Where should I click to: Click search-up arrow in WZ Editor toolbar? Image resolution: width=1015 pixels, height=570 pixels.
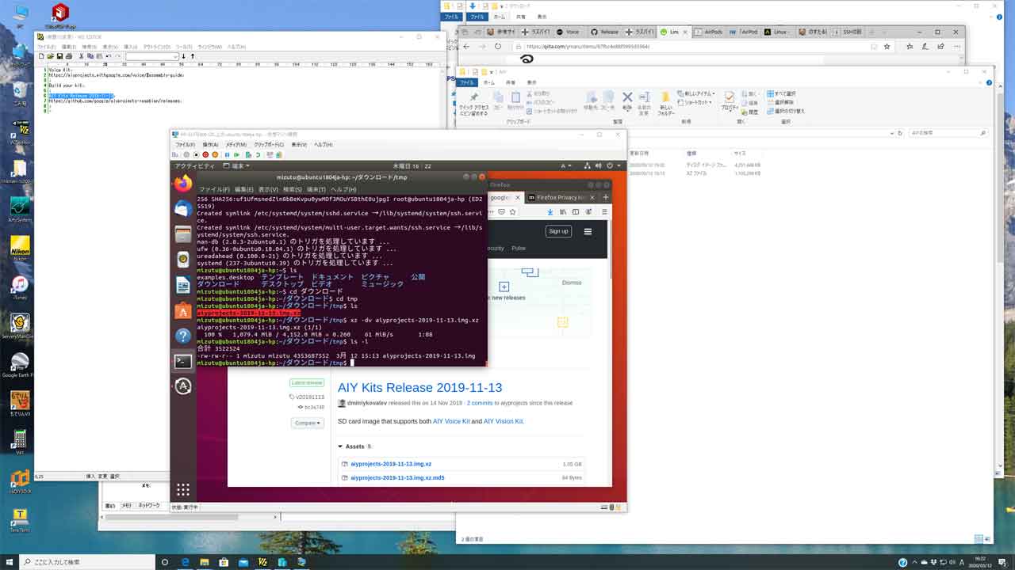click(192, 56)
